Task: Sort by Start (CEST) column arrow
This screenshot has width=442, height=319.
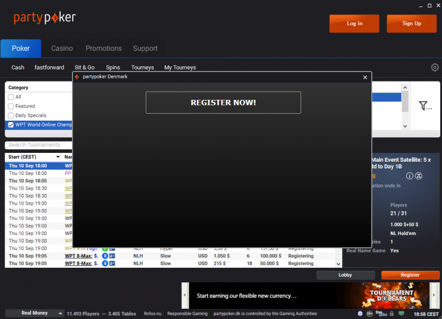Action: pyautogui.click(x=58, y=157)
